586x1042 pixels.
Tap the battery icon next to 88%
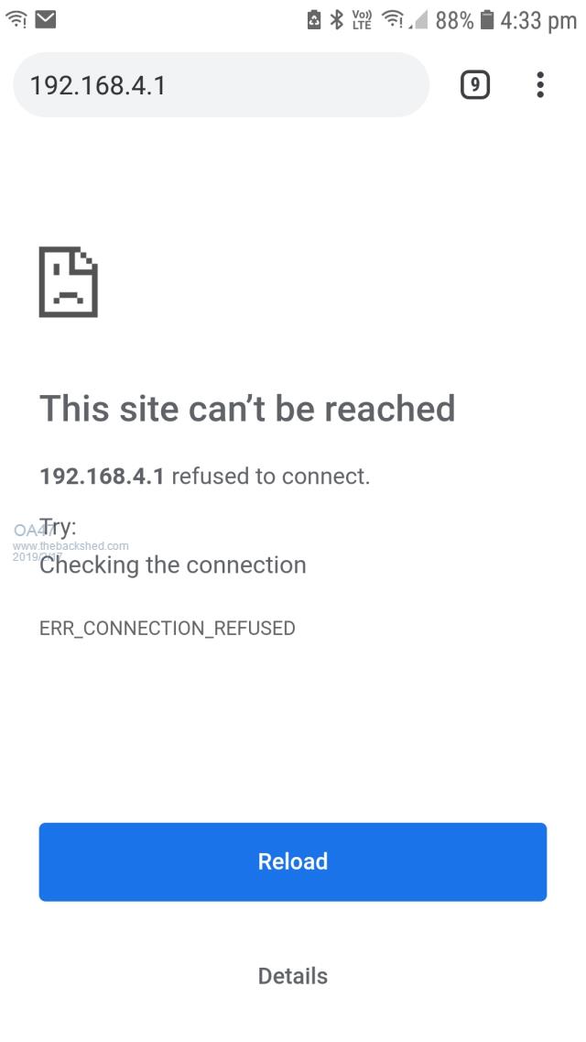[487, 20]
